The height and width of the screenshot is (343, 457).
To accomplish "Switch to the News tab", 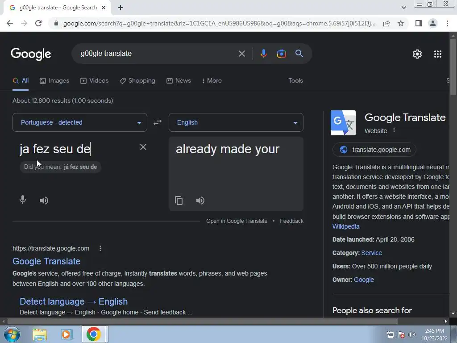I will [x=179, y=81].
